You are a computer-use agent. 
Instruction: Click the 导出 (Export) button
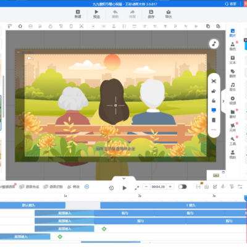(169, 14)
